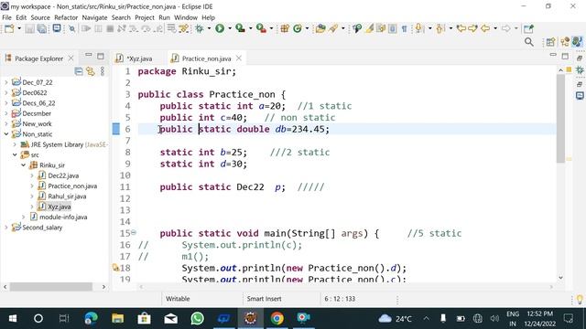The width and height of the screenshot is (586, 329).
Task: Click the Coverage run icon
Action: tap(240, 28)
